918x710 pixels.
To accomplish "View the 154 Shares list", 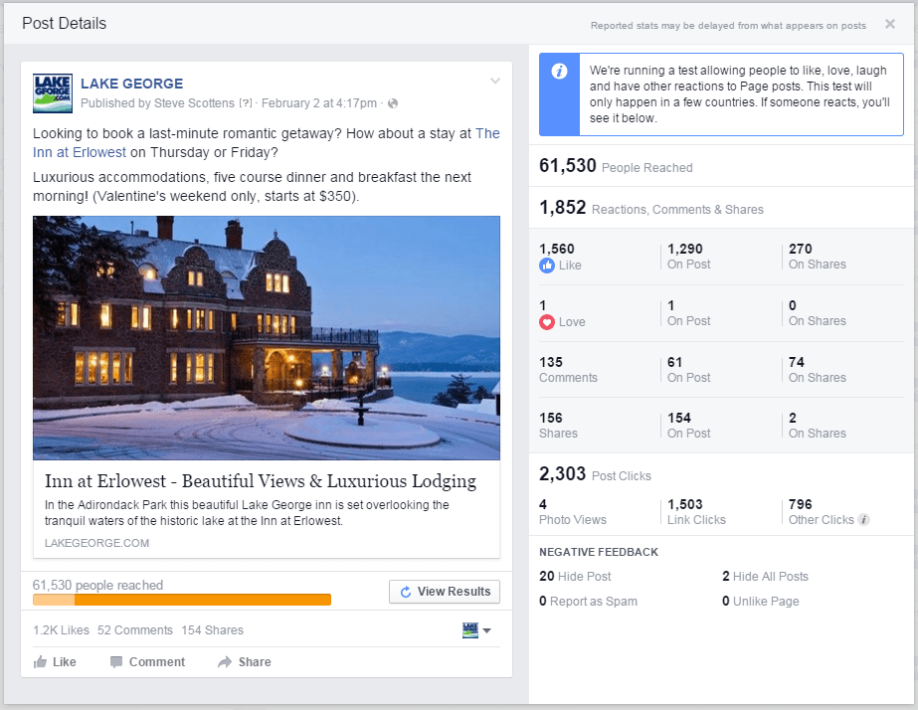I will point(213,630).
